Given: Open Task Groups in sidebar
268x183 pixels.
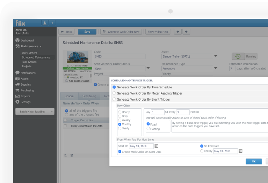Looking at the screenshot, I should 29,62.
